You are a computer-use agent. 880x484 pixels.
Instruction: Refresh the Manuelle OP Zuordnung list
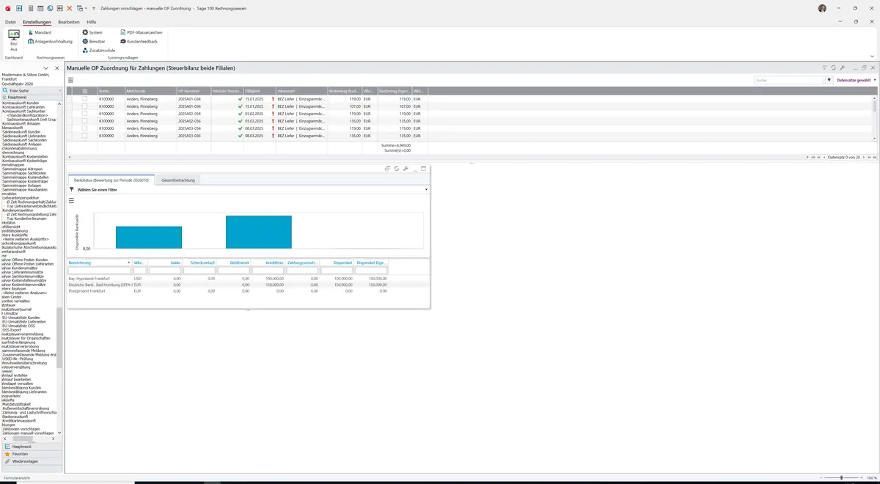pos(834,67)
